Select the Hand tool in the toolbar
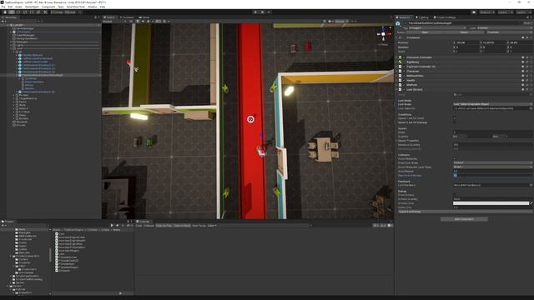The height and width of the screenshot is (300, 534). pyautogui.click(x=5, y=12)
